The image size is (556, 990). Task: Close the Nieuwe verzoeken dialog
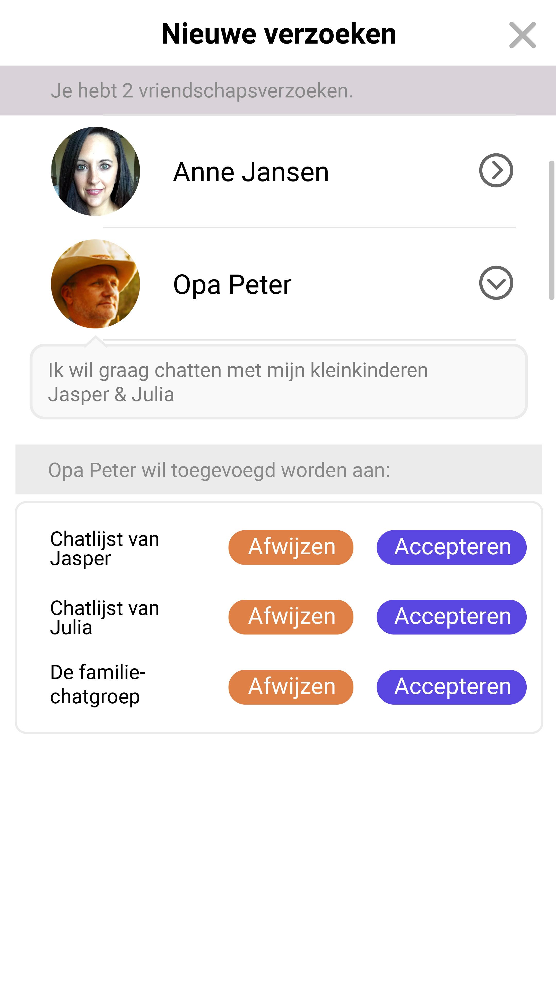522,35
